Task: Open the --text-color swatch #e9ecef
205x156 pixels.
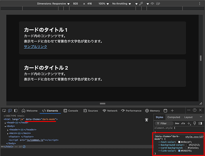Action: tap(179, 142)
